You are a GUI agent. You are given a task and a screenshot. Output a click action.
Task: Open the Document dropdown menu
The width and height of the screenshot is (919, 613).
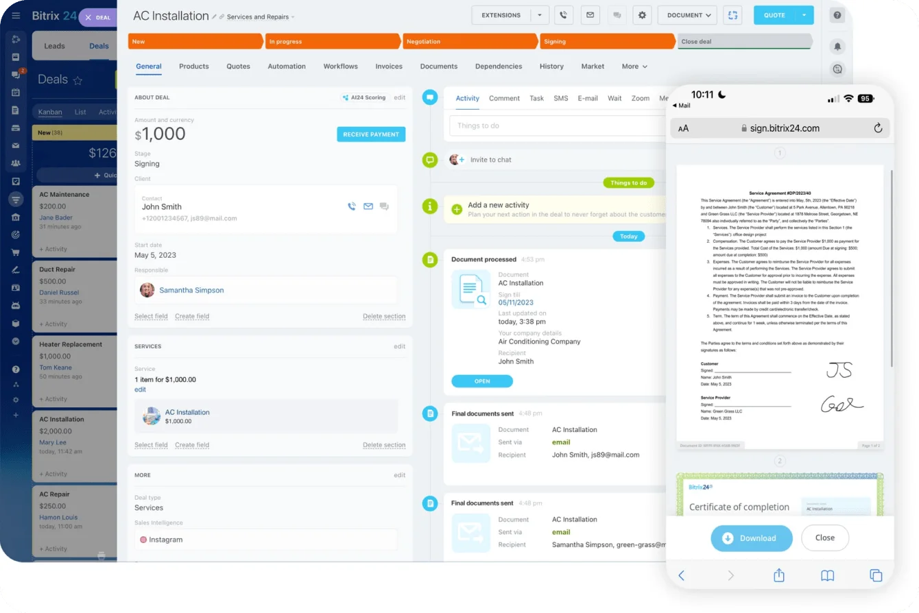(x=687, y=15)
